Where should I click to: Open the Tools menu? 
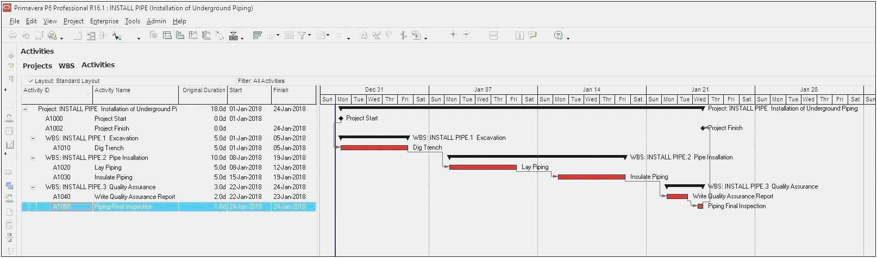[133, 21]
